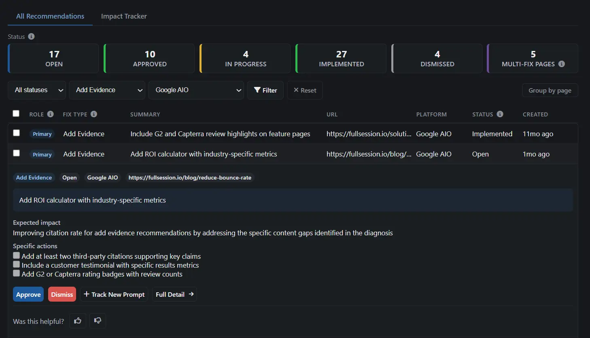Screen dimensions: 590x338
Task: Click the URL column header
Action: point(332,114)
